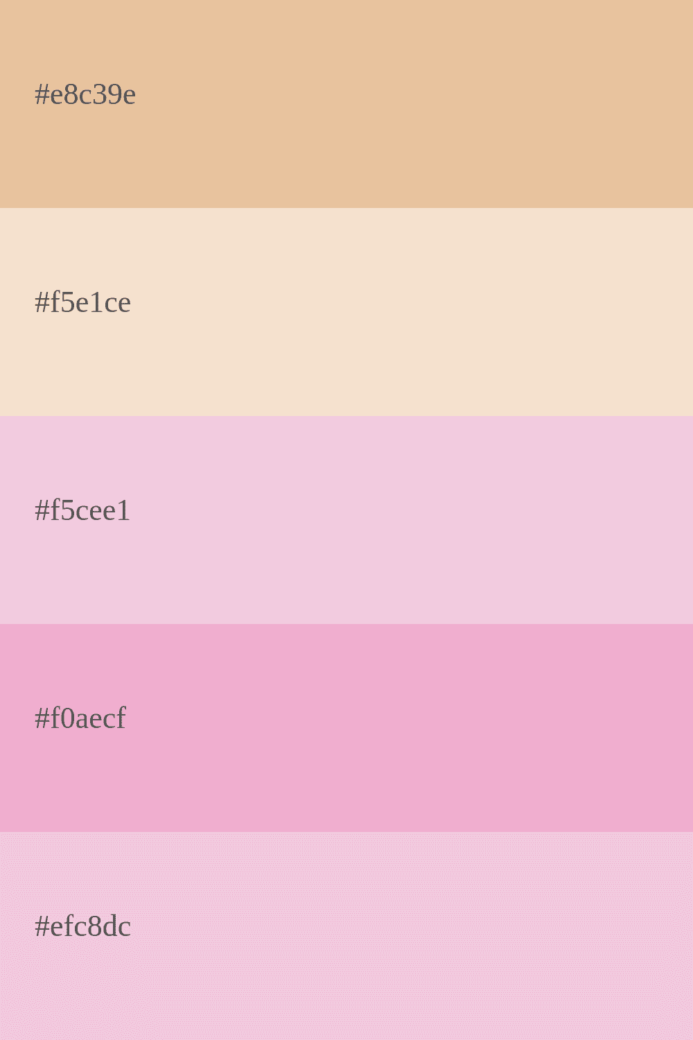Click the #f0aecf hex code label

pos(80,718)
